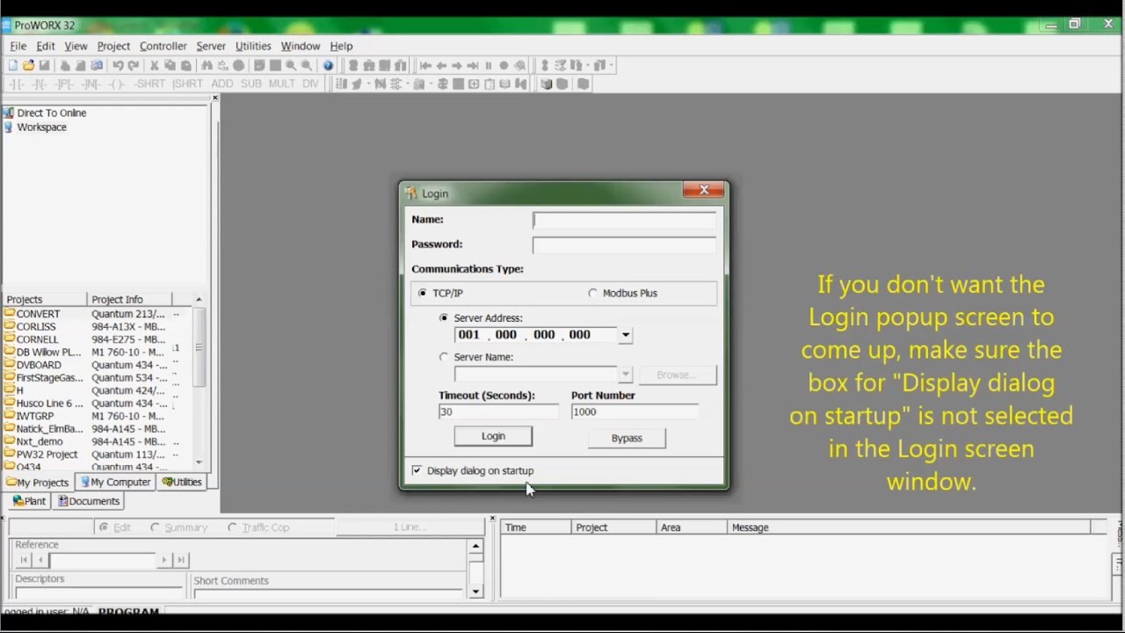Click the blue Help question mark icon
The width and height of the screenshot is (1125, 633).
(328, 65)
